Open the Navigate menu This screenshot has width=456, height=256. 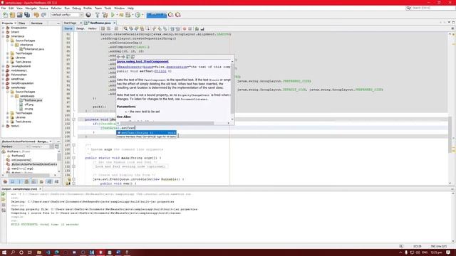coord(31,8)
